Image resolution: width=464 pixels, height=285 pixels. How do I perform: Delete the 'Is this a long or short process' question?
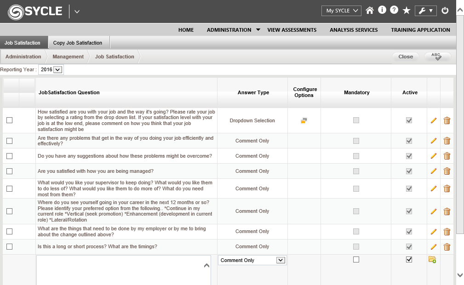447,247
